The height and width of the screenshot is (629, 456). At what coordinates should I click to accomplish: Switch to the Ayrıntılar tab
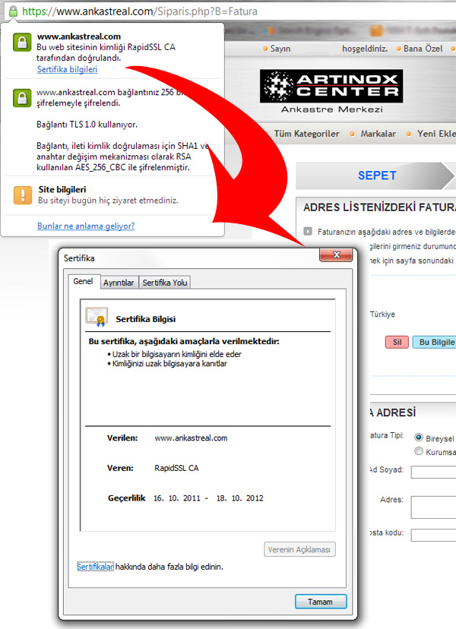[x=119, y=283]
